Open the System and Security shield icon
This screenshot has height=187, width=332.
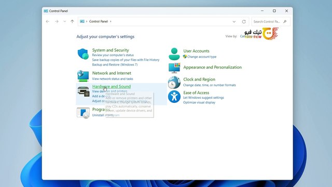click(83, 54)
